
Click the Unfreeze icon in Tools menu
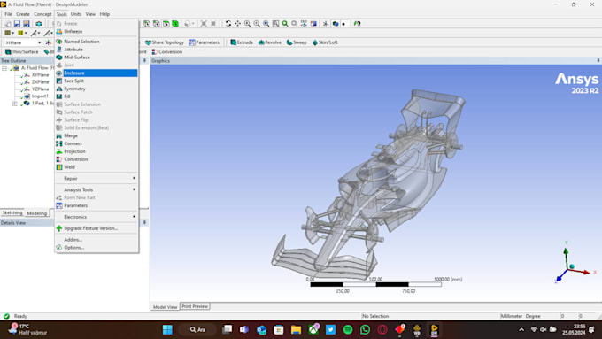(x=59, y=31)
